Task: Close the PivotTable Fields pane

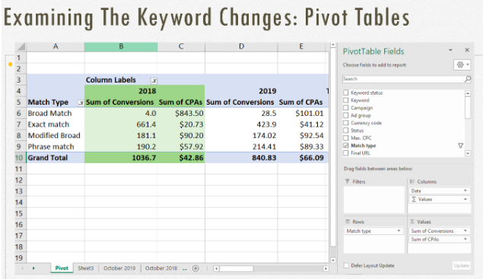Action: pos(467,50)
